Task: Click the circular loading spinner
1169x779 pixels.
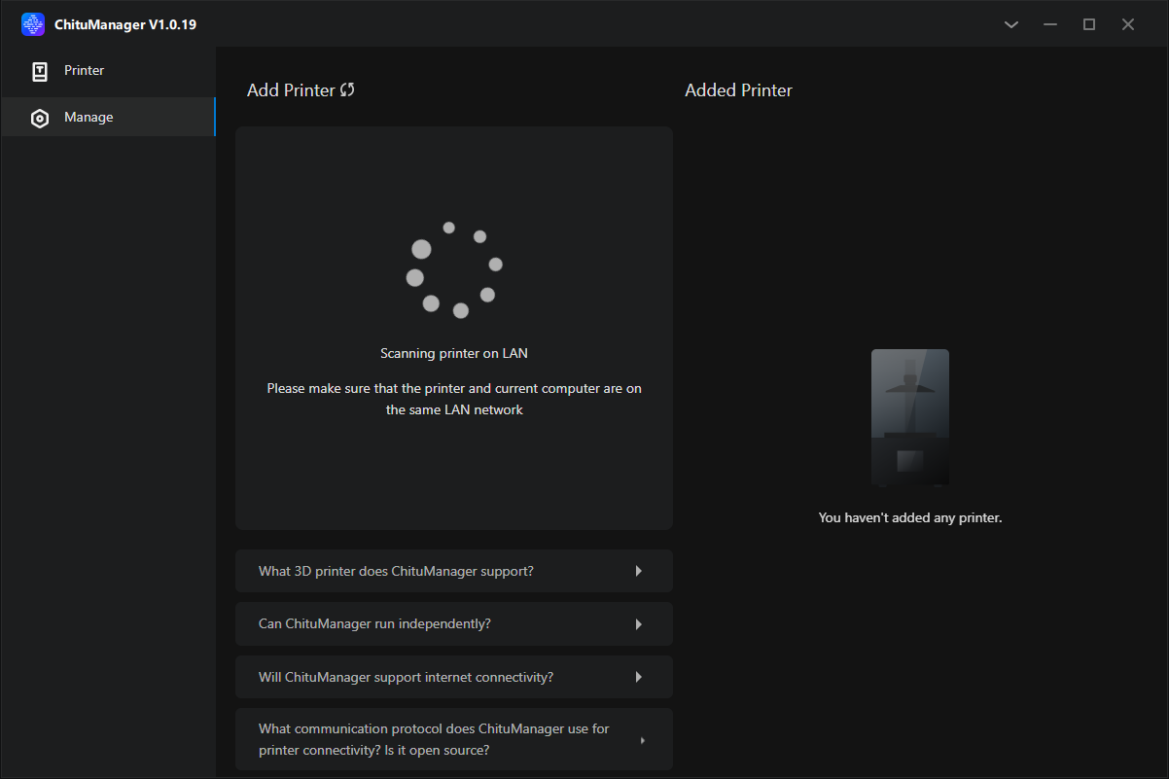Action: click(454, 269)
